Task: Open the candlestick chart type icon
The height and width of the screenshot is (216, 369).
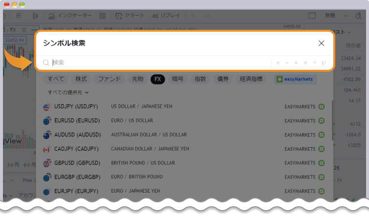Action: [35, 16]
